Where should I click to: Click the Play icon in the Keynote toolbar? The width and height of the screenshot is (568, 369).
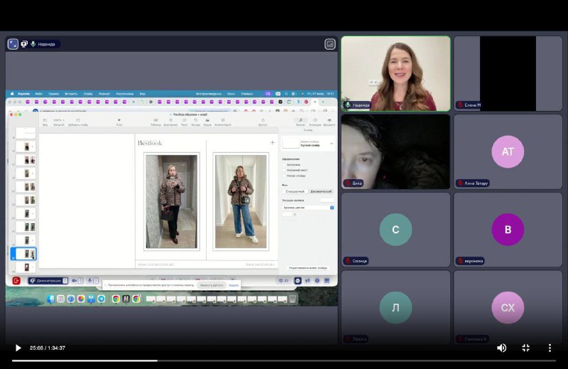point(119,120)
